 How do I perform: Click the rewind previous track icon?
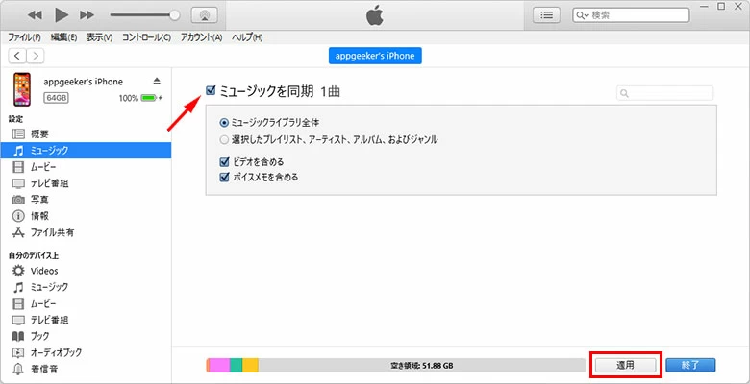tap(36, 15)
